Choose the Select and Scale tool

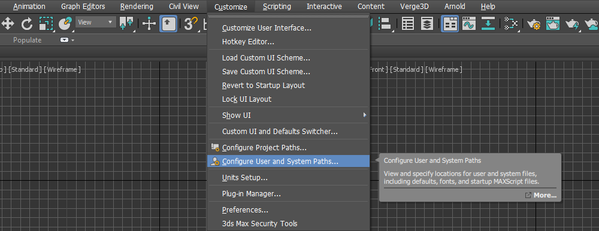pyautogui.click(x=46, y=24)
